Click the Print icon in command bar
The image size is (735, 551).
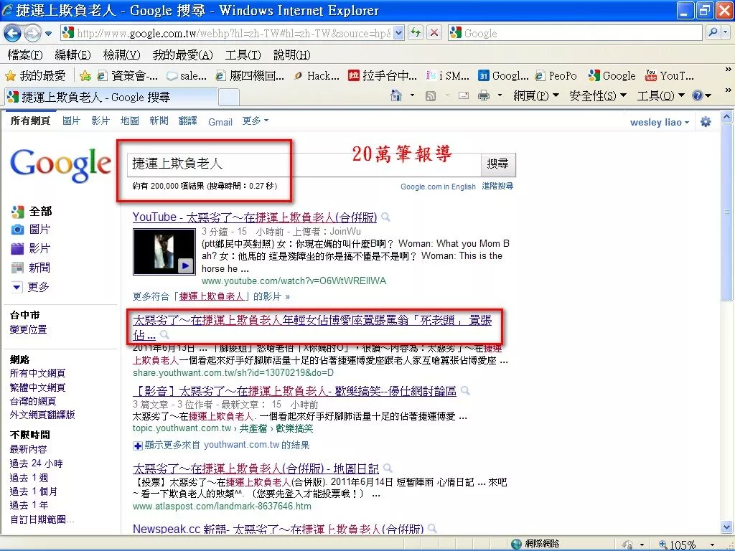point(483,95)
